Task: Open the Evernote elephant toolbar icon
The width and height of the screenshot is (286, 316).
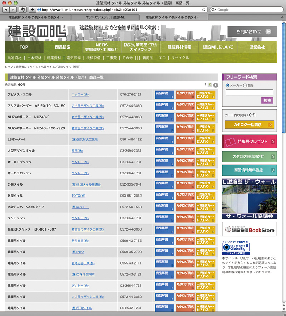Action: point(23,9)
